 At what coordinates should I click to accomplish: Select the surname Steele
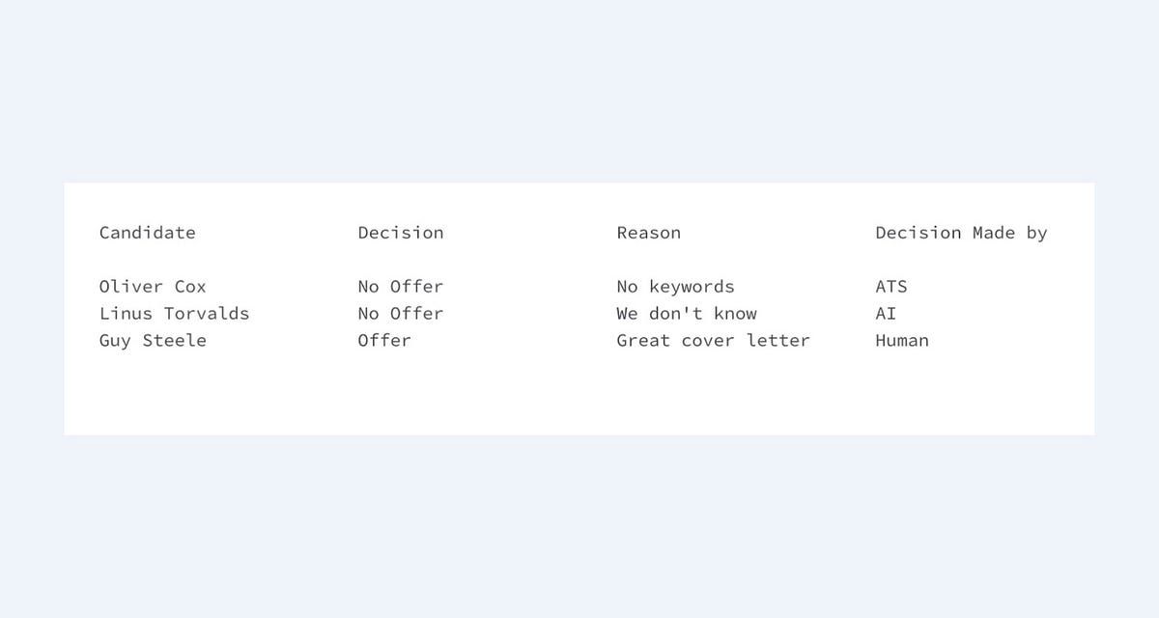pyautogui.click(x=175, y=341)
